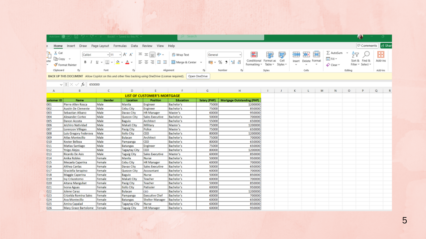The image size is (426, 239).
Task: Switch to the Formulas tab
Action: tap(120, 46)
